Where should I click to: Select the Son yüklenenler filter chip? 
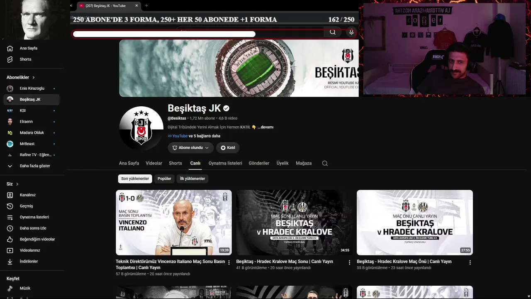coord(135,179)
